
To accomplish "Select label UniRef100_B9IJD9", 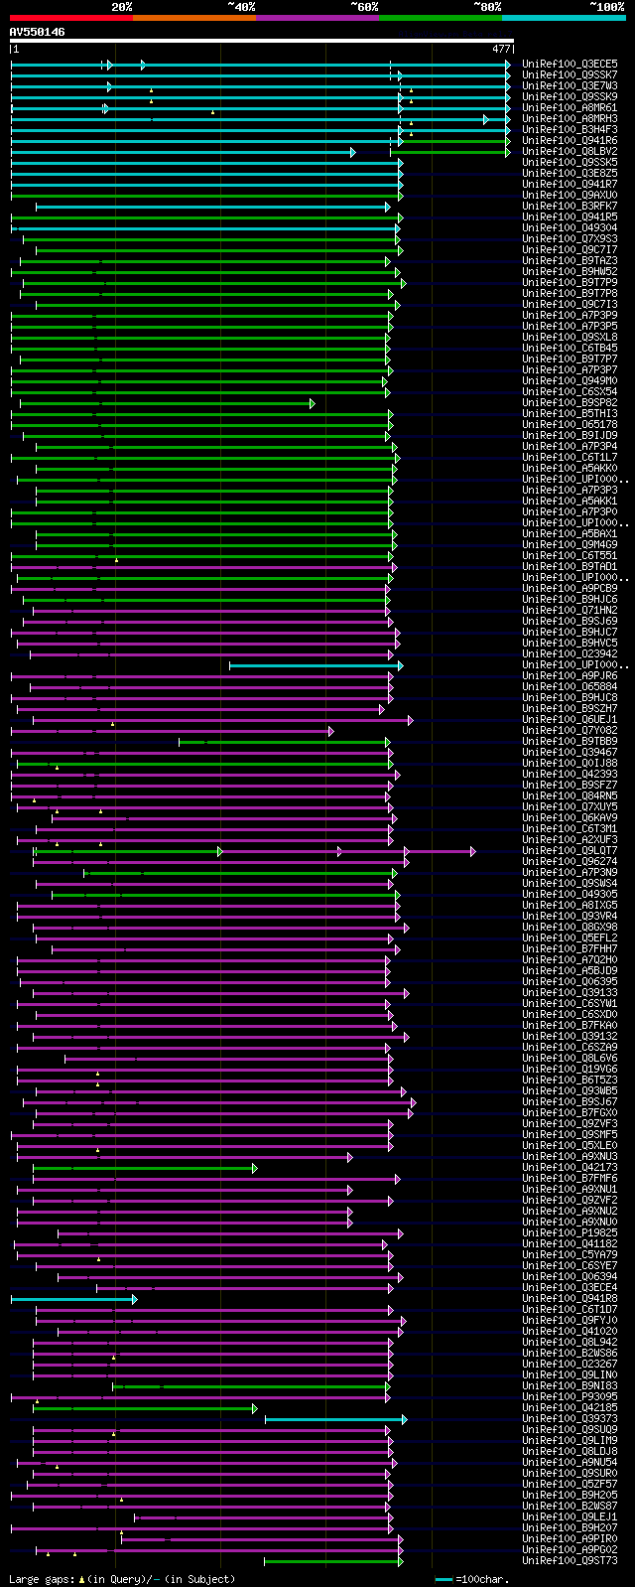I will [x=570, y=435].
